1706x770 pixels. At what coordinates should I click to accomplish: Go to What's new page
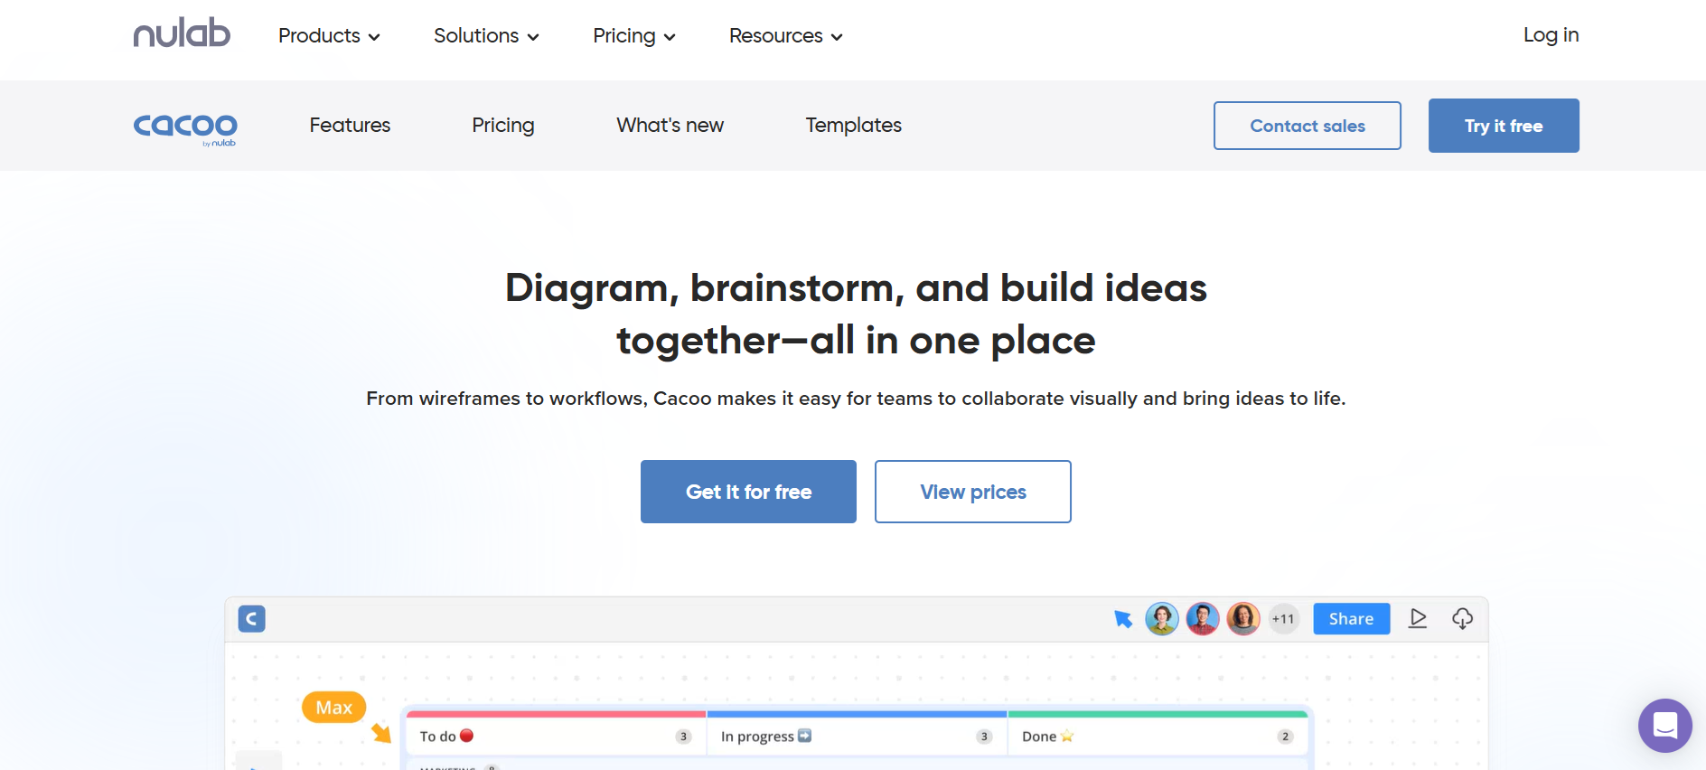pyautogui.click(x=670, y=126)
